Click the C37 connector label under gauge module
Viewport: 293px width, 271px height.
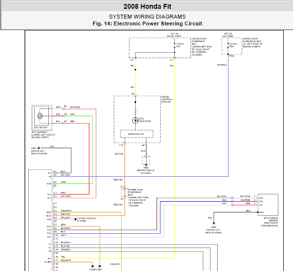(x=121, y=145)
